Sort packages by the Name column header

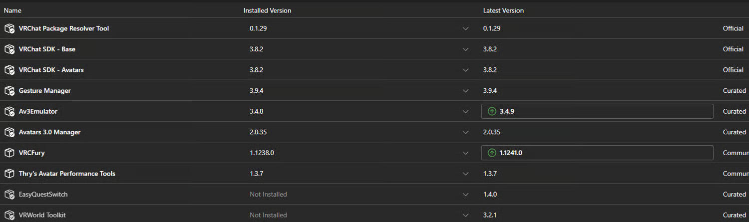(x=12, y=10)
